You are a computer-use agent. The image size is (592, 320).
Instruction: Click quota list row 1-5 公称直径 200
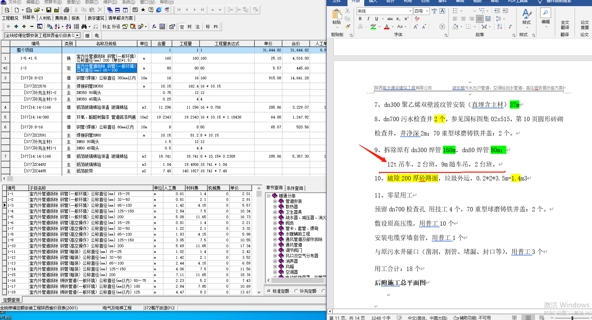point(129,217)
